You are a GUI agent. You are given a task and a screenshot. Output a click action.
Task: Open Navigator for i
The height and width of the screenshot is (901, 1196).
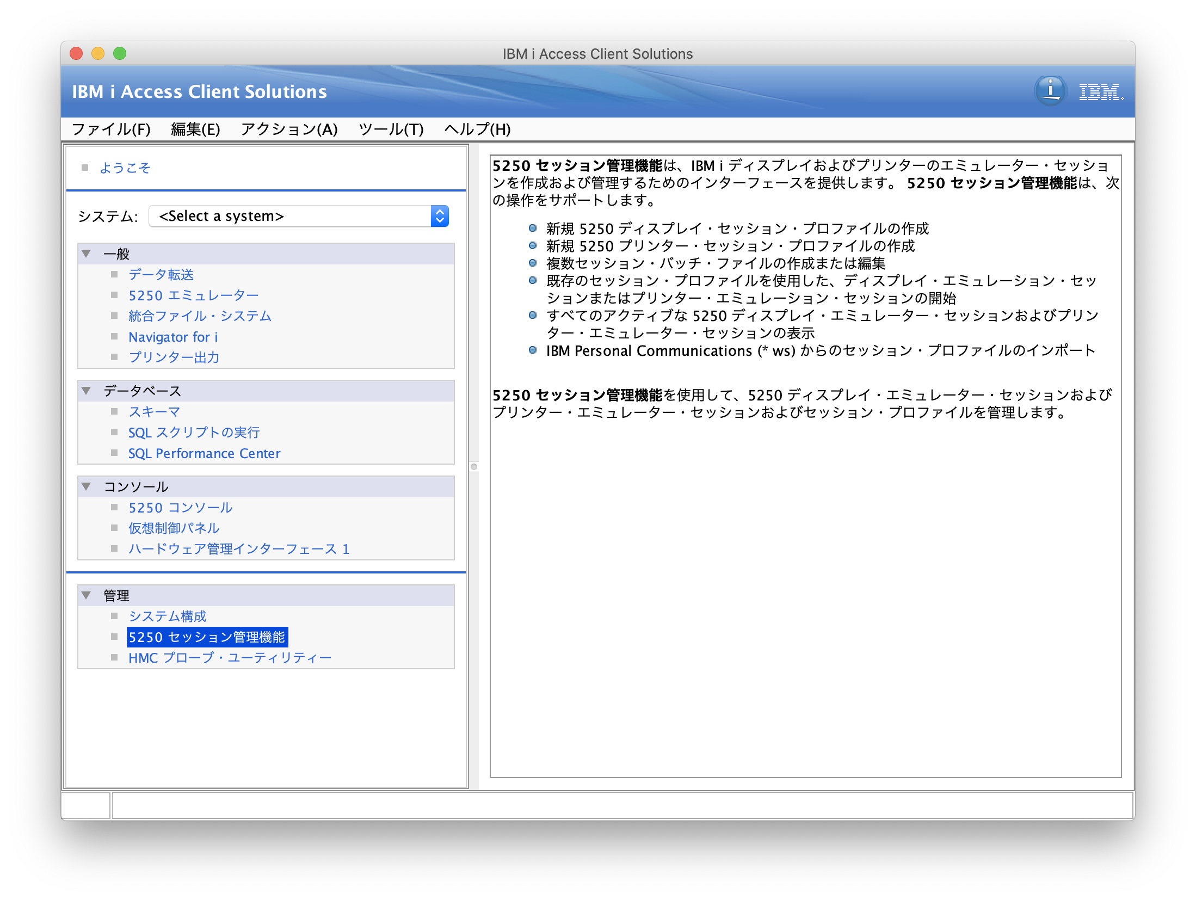pos(173,337)
